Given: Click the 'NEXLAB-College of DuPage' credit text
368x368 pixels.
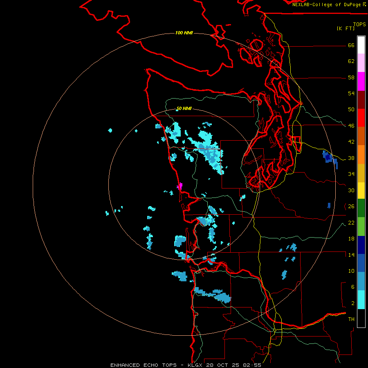Looking at the screenshot, I should point(326,4).
